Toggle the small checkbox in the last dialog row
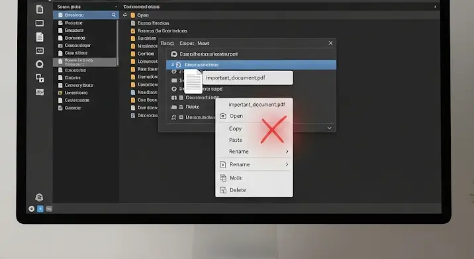The height and width of the screenshot is (259, 474). 181,117
